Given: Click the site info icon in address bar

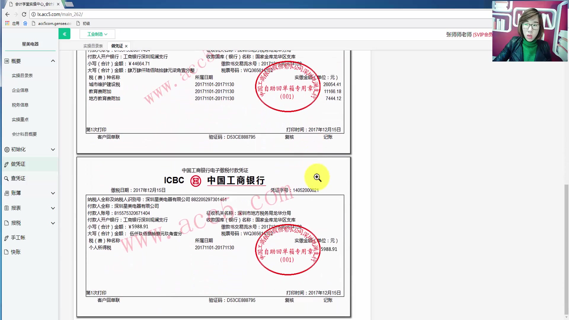Looking at the screenshot, I should point(33,14).
